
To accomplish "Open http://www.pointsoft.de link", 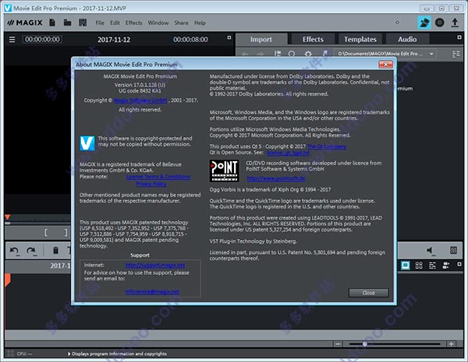I will [x=276, y=178].
